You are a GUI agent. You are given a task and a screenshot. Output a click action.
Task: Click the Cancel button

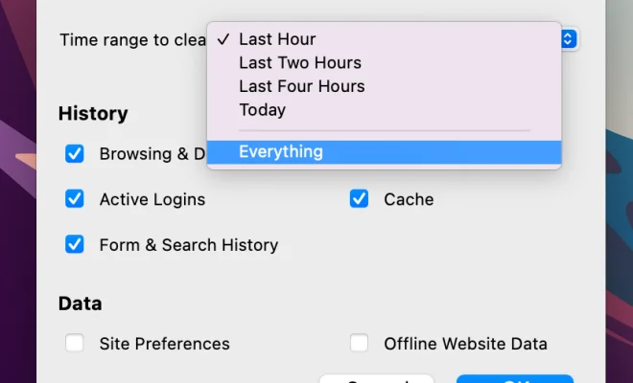[377, 379]
